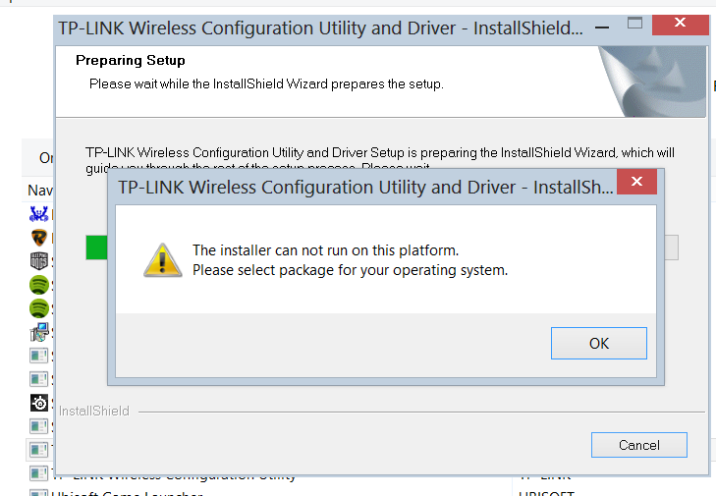
Task: Select the SteelSeries black gear icon entry
Action: (39, 403)
